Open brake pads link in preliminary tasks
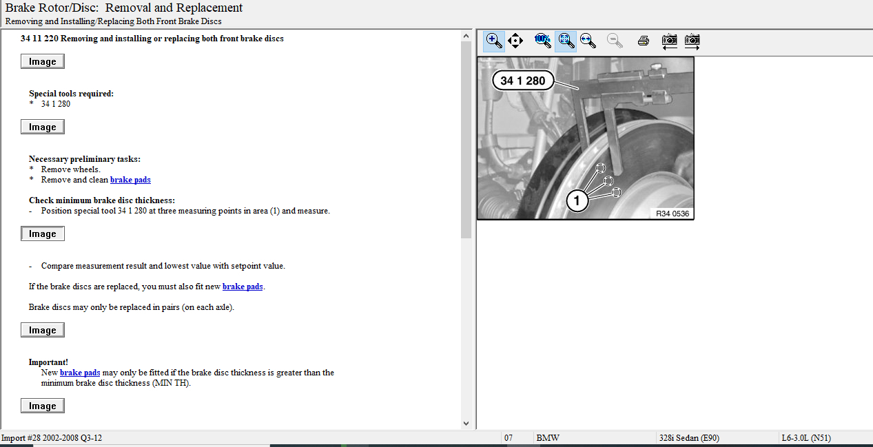873x447 pixels. point(130,180)
